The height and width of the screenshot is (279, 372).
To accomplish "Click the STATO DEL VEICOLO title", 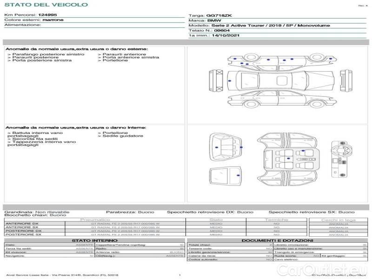I will 46,5.
